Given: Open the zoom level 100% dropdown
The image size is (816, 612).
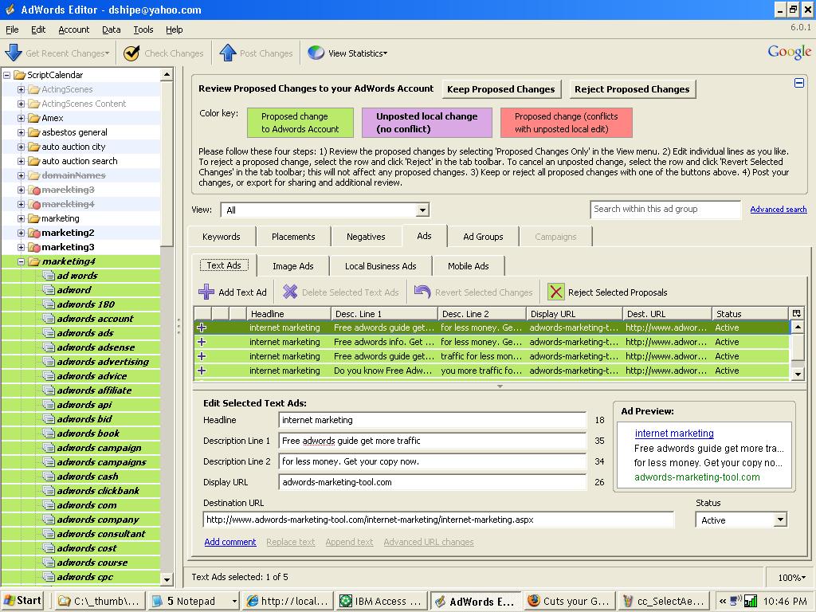Looking at the screenshot, I should [791, 577].
